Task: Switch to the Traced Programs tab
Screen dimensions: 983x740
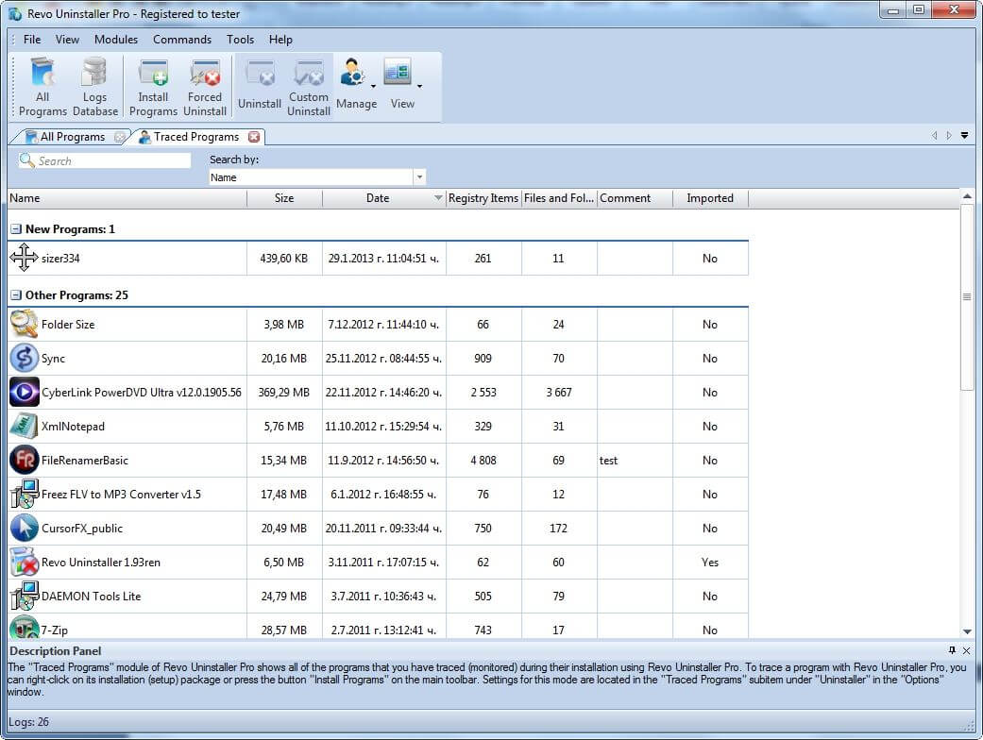Action: pos(196,137)
